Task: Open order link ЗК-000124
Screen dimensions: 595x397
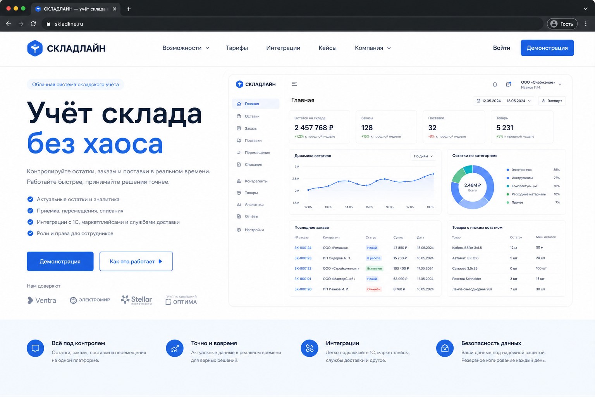Action: click(303, 248)
